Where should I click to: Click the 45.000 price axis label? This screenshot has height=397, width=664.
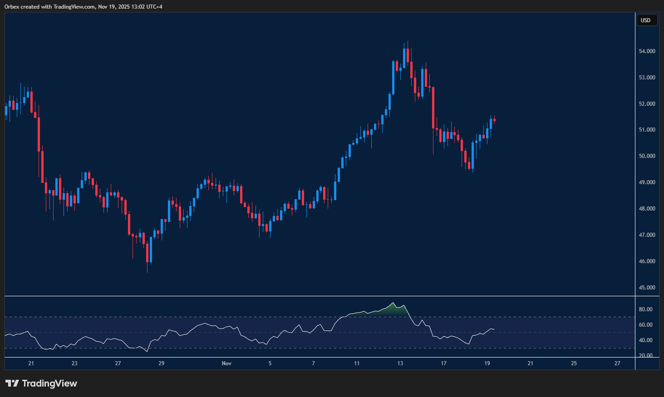(x=647, y=288)
